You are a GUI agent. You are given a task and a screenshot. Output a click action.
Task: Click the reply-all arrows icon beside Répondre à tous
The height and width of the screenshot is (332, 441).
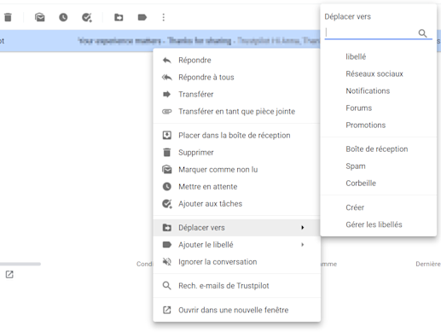(x=167, y=77)
